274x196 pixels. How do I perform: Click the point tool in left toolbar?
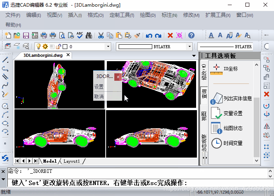(x=5, y=143)
